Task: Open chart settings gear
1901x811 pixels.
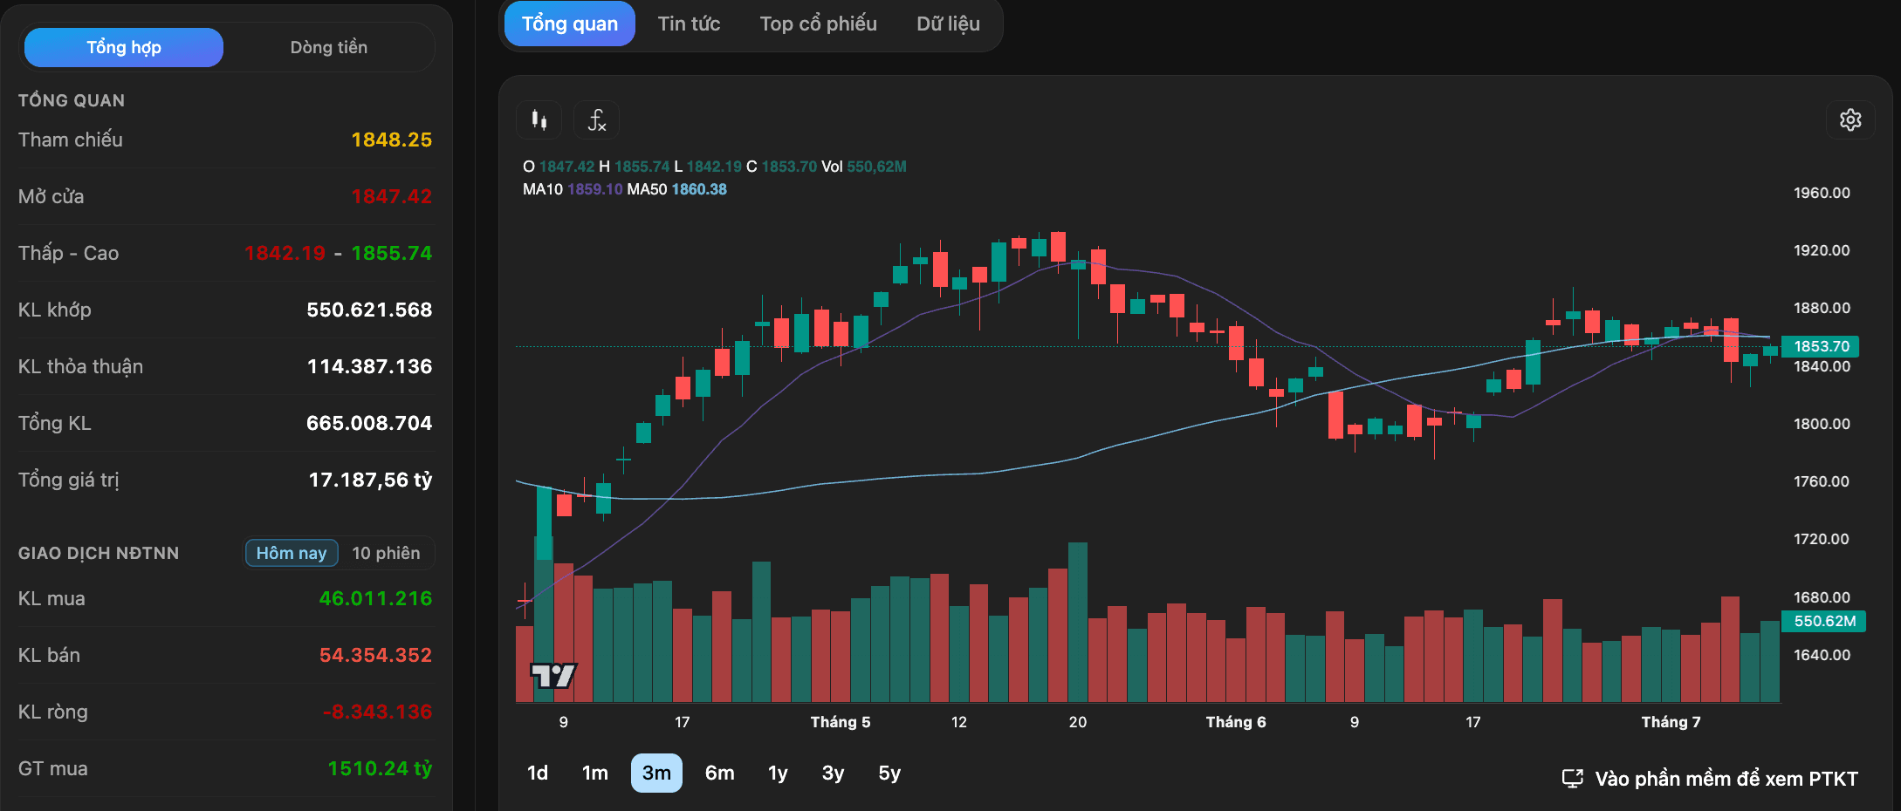Action: coord(1850,119)
